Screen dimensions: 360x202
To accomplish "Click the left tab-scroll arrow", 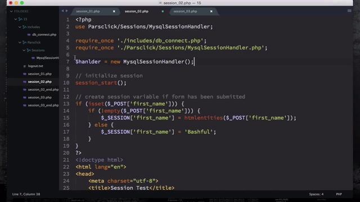I will pos(62,11).
